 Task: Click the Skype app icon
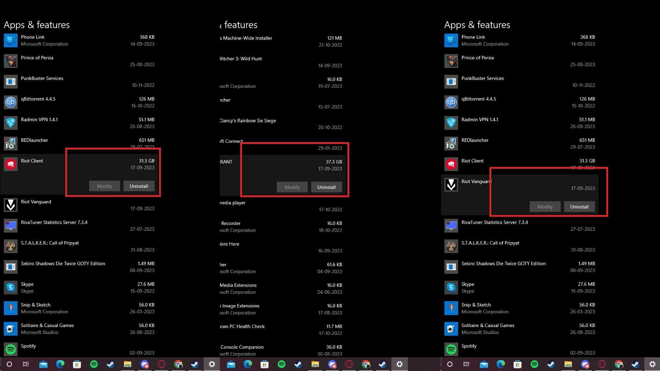point(10,287)
